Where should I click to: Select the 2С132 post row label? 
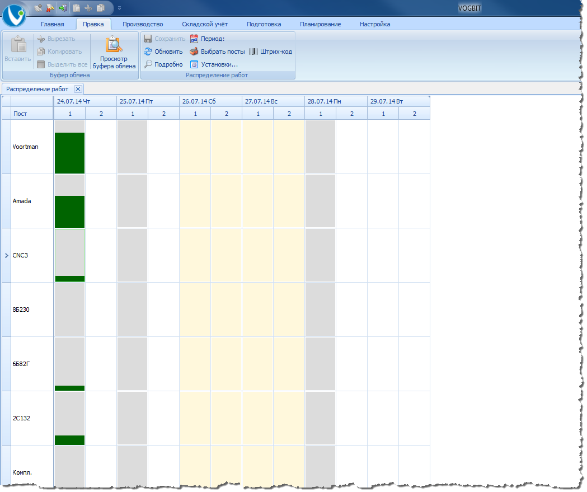21,418
